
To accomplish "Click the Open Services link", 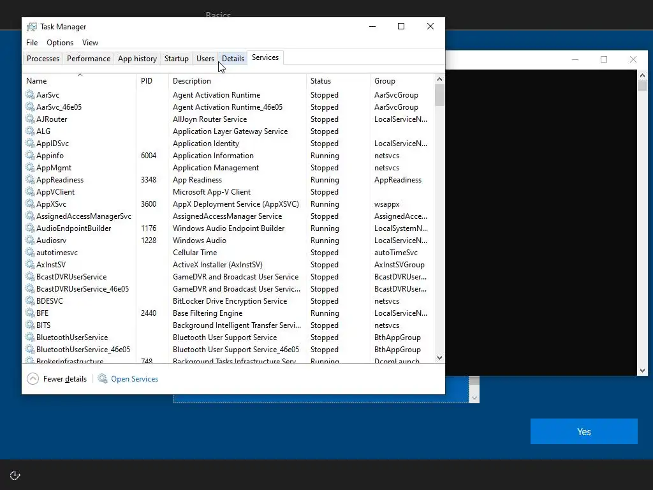I will [x=135, y=379].
